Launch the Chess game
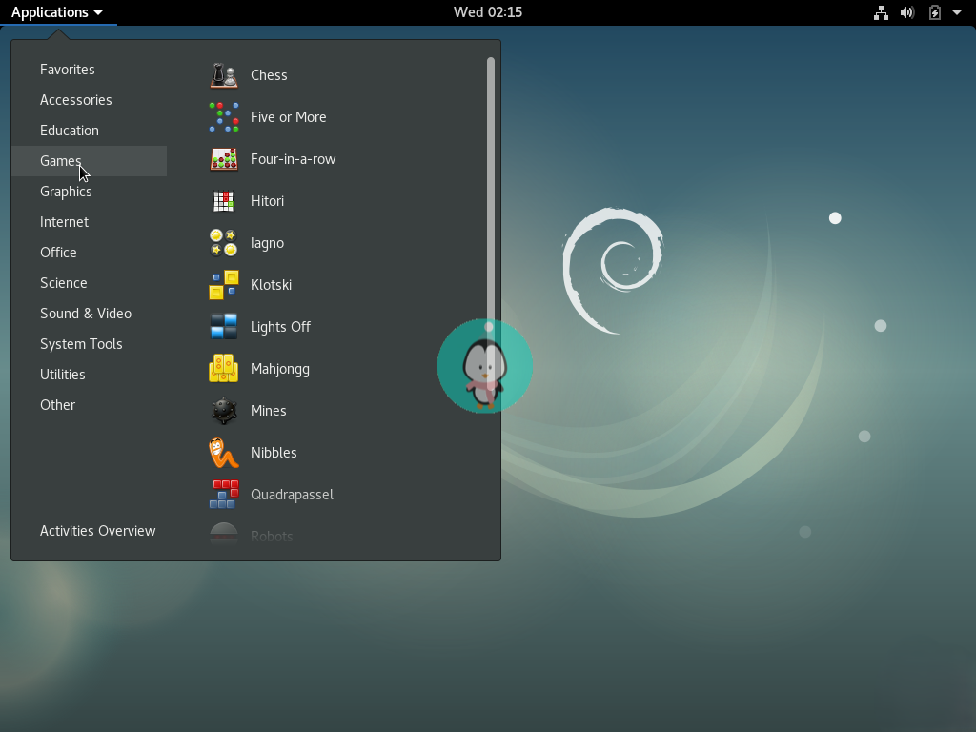Screen dimensions: 976x732 269,75
